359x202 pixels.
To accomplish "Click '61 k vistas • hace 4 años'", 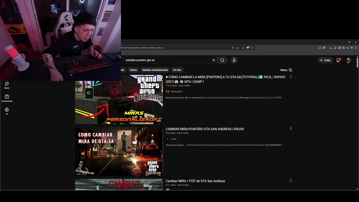I will click(177, 185).
